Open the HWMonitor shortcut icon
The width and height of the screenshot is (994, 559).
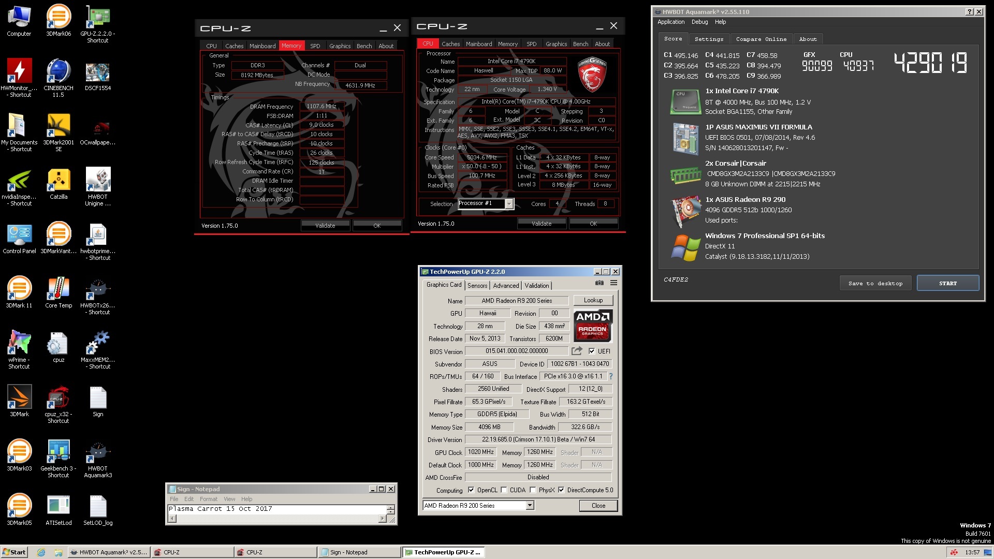coord(20,78)
